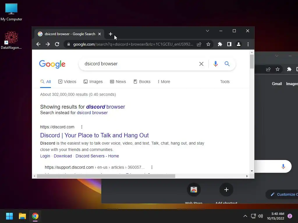Open the 'Discord Servers - Home' sitelink
This screenshot has width=298, height=223.
click(97, 156)
